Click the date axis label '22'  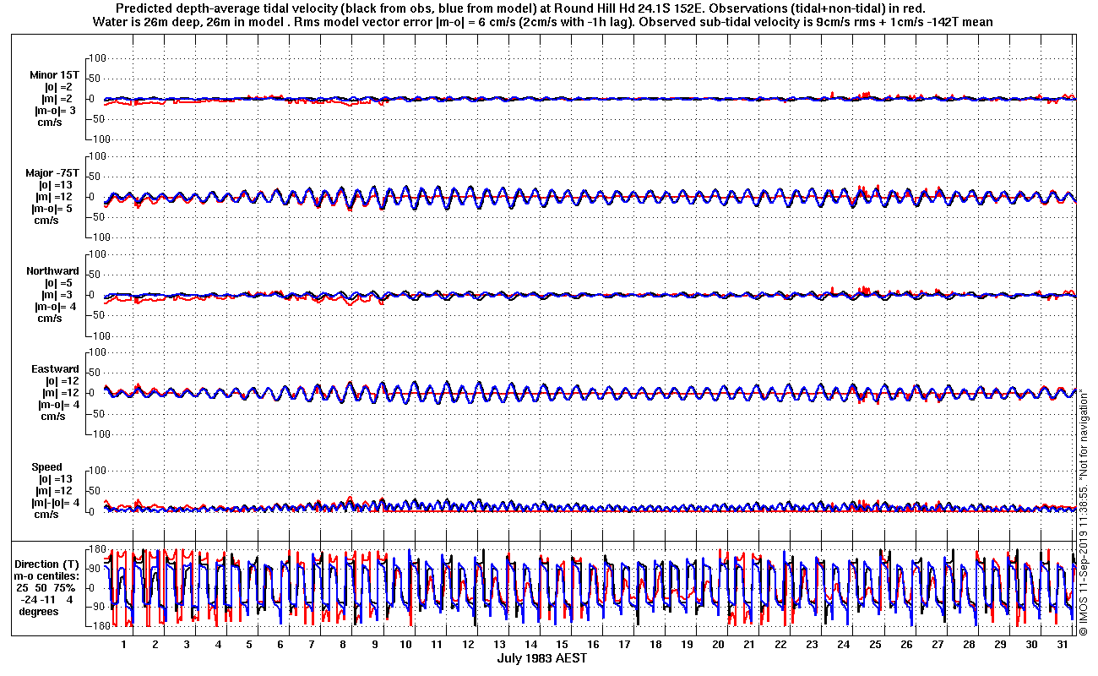(x=780, y=644)
